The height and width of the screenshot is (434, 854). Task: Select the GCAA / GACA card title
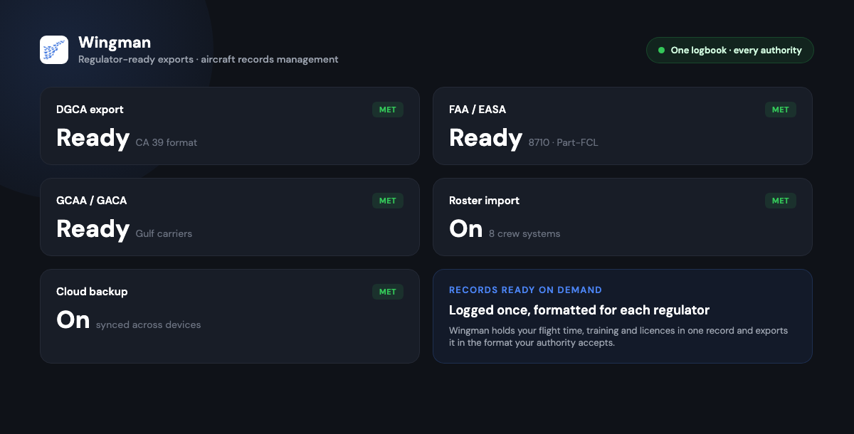coord(92,201)
